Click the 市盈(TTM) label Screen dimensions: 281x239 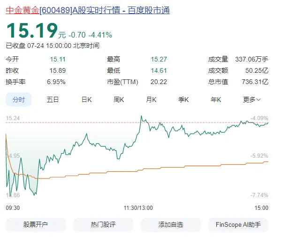[x=122, y=82]
